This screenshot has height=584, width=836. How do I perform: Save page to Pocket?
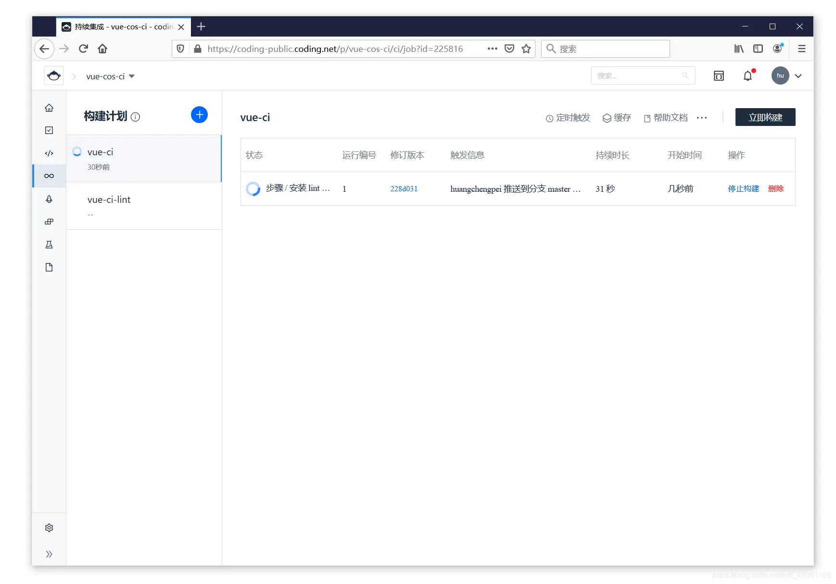click(509, 49)
